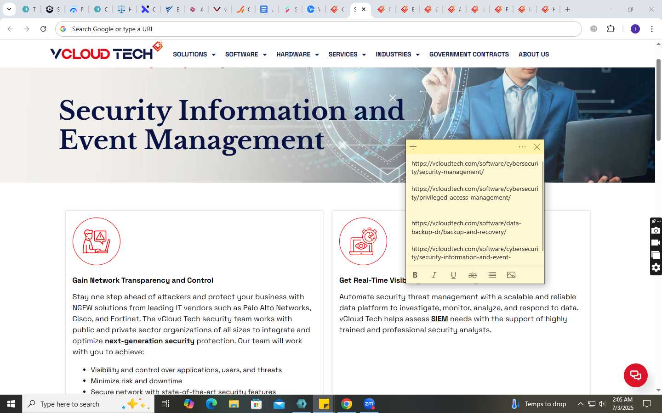The image size is (662, 413).
Task: Go to GOVERNMENT CONTRACTS page
Action: point(469,54)
